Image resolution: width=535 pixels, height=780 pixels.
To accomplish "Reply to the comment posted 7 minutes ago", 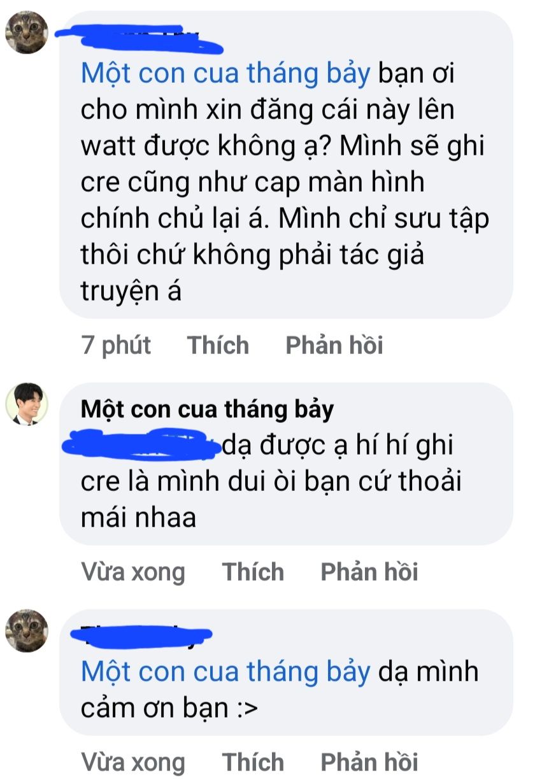I will (x=334, y=345).
